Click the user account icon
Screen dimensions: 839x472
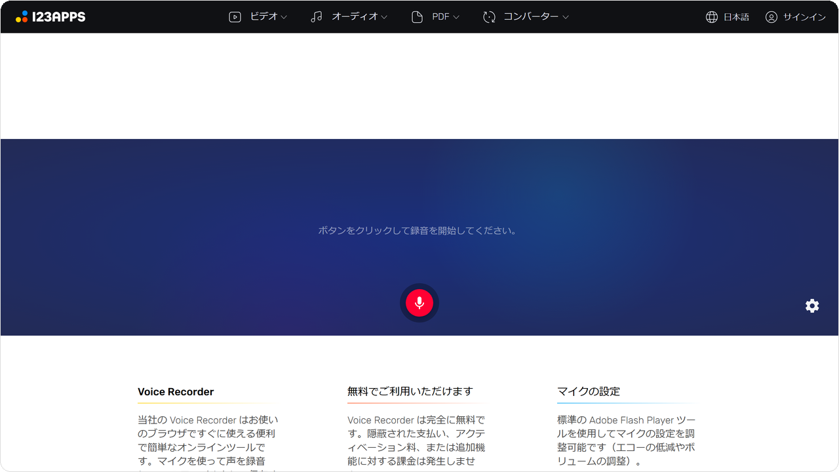point(771,17)
